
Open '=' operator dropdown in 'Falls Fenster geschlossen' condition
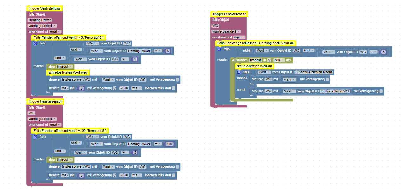[374, 52]
